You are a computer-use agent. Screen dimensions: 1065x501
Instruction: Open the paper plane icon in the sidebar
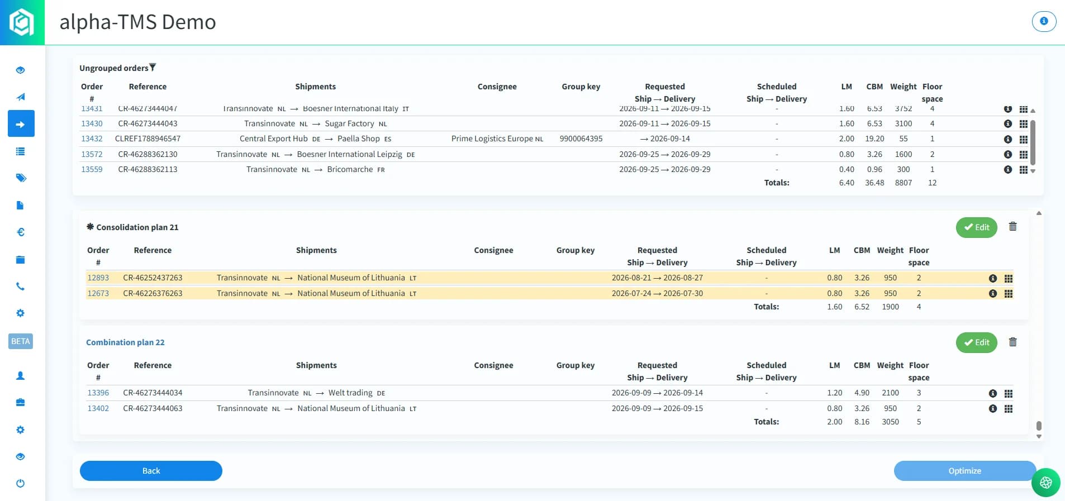click(x=21, y=97)
